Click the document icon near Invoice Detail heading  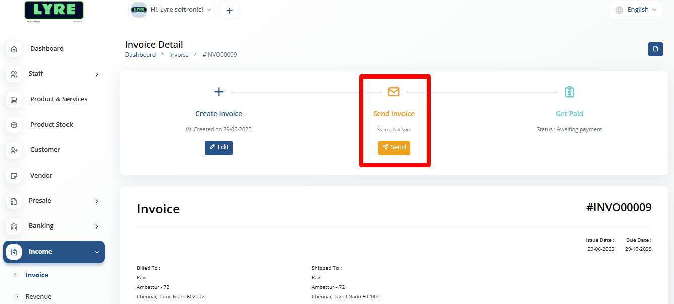655,49
